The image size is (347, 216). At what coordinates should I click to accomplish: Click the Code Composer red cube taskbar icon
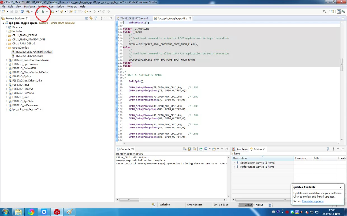point(57,212)
